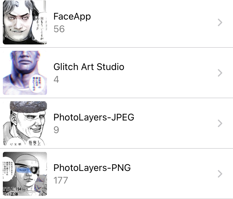Select the FaceApp album title

pyautogui.click(x=72, y=16)
